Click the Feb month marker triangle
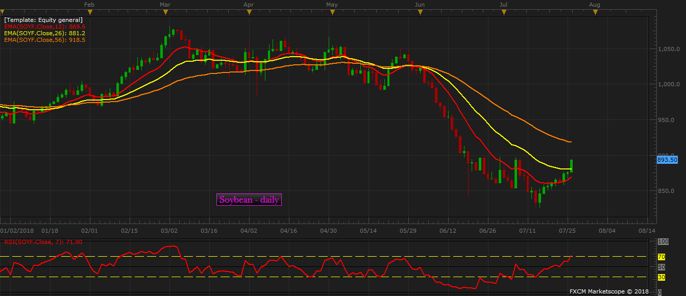This screenshot has width=686, height=296. click(89, 12)
